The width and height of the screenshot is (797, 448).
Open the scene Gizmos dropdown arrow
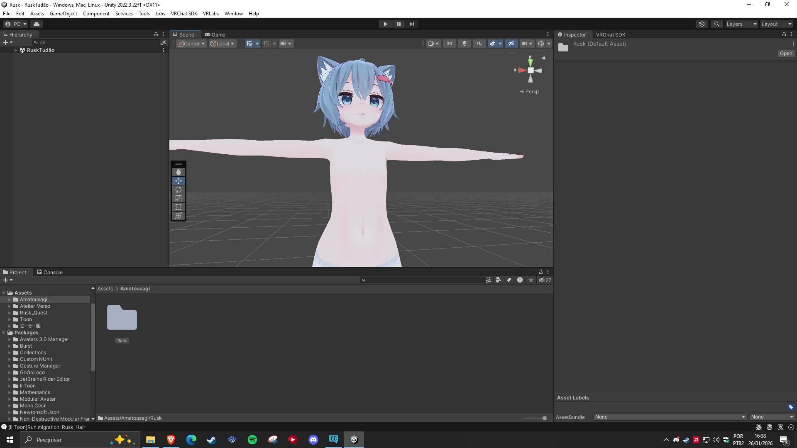549,44
